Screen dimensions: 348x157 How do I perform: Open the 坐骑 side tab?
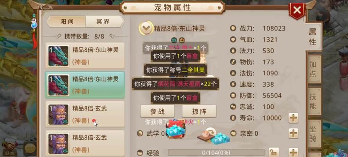(313, 133)
